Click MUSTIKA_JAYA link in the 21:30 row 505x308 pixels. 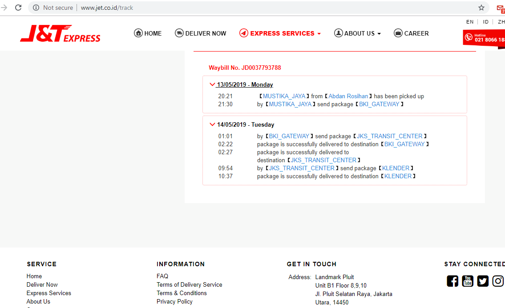pos(290,104)
